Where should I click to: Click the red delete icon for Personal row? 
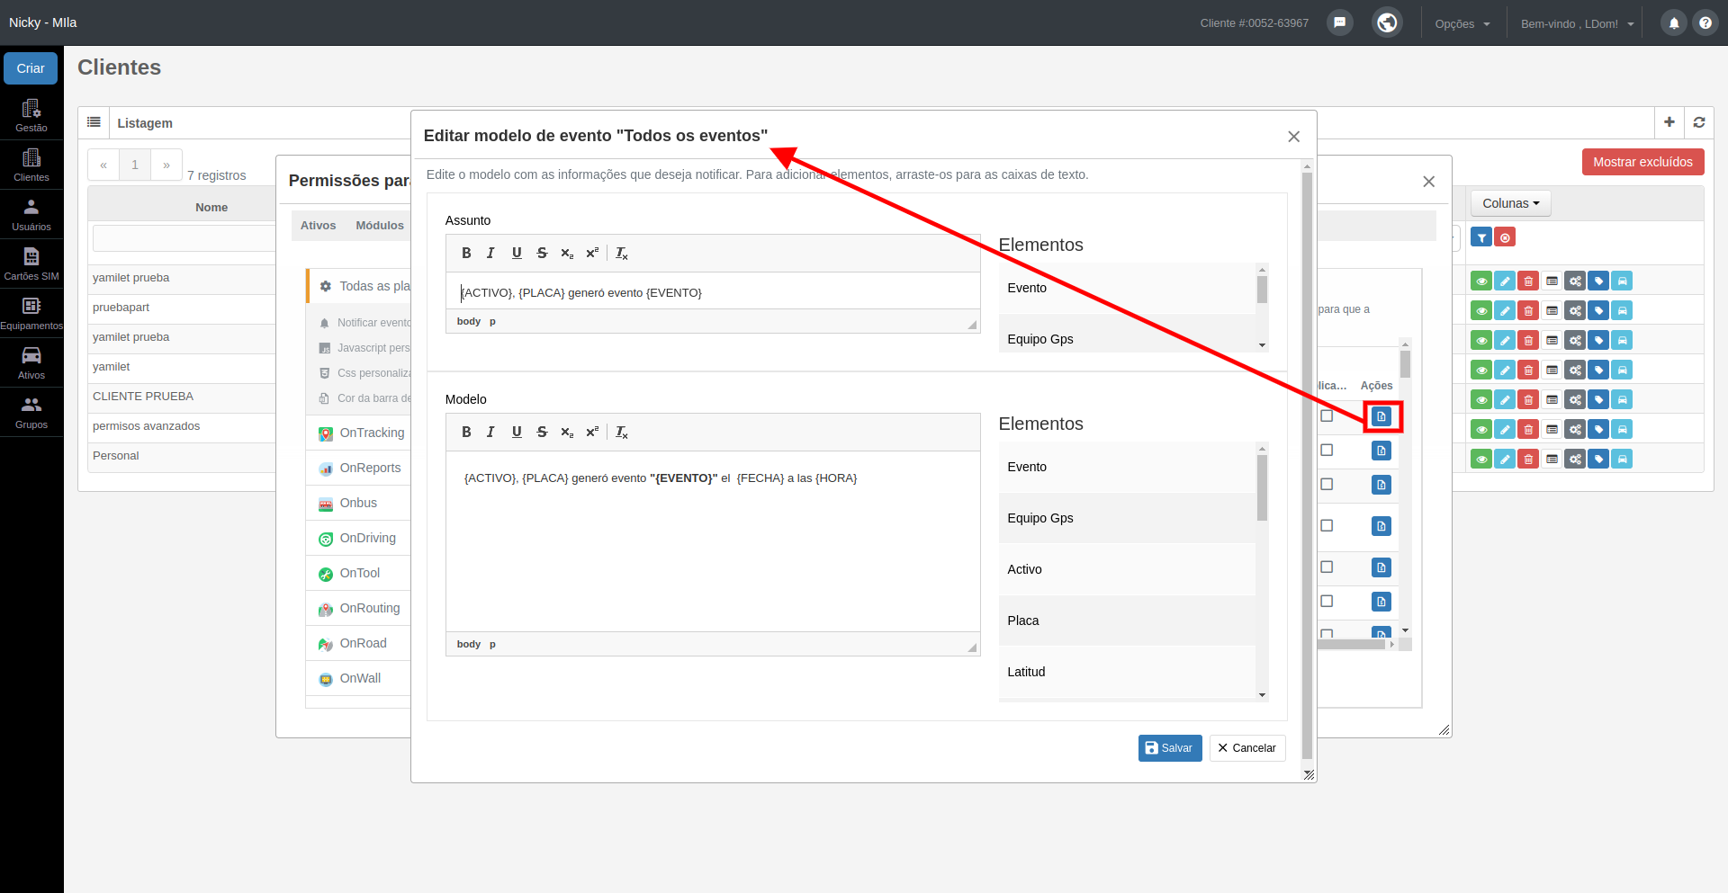1528,460
